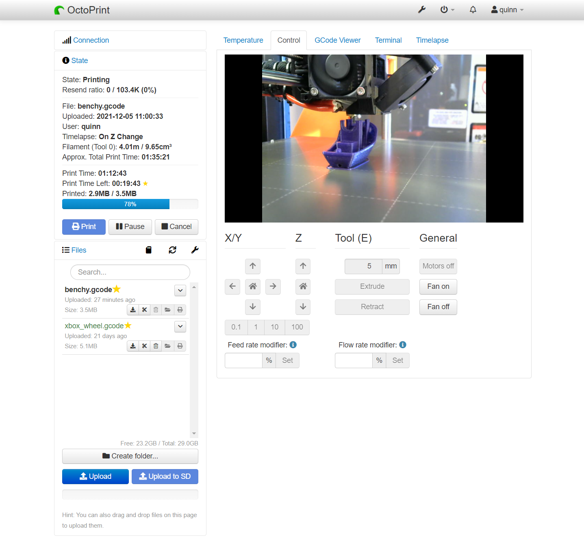Home the Z axis
This screenshot has width=584, height=537.
click(x=303, y=286)
